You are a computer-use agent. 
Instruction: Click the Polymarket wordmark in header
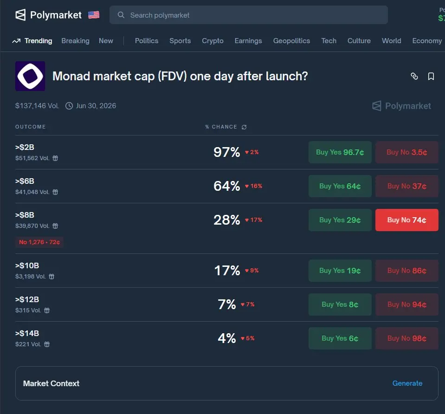tap(56, 15)
